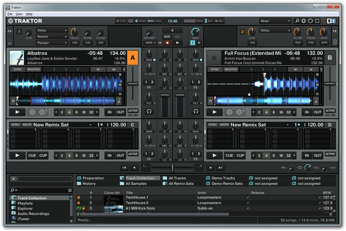Image resolution: width=346 pixels, height=231 pixels.
Task: Toggle the snap S button under MAIN knob
Action: (193, 43)
